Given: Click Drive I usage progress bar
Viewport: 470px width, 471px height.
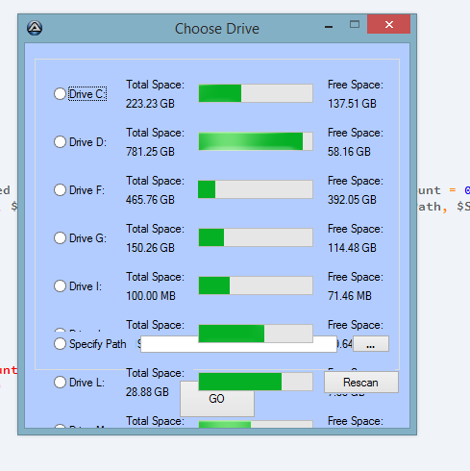Looking at the screenshot, I should click(x=256, y=285).
